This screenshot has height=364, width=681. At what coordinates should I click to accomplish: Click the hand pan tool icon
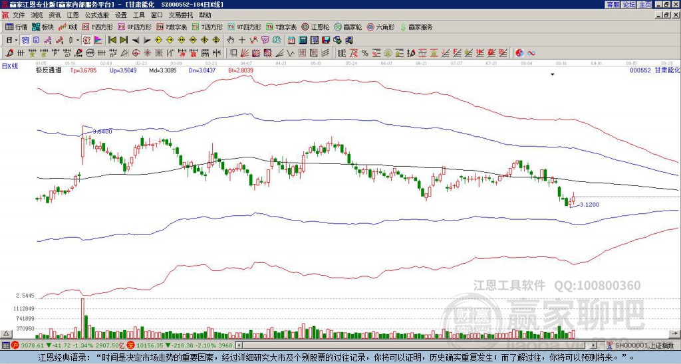pyautogui.click(x=231, y=40)
